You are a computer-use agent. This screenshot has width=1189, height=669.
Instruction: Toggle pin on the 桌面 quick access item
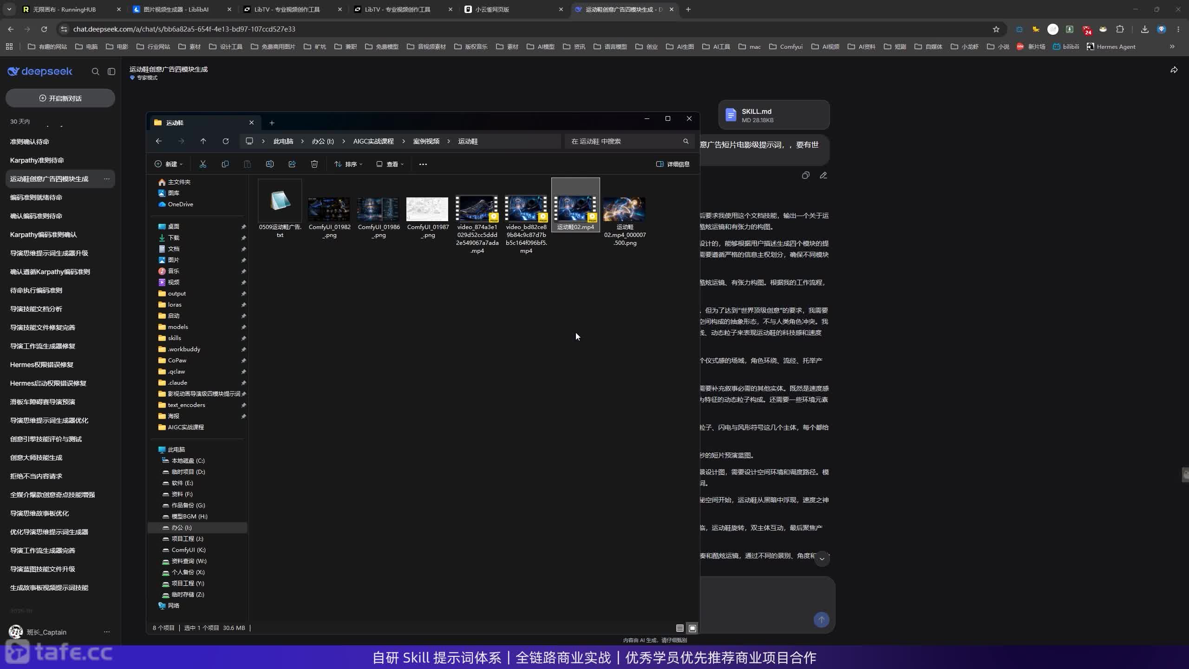point(243,227)
